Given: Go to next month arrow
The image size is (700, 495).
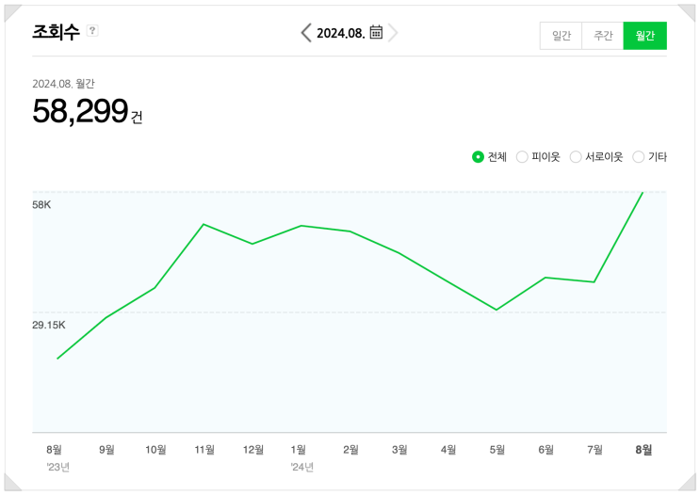Looking at the screenshot, I should (x=393, y=33).
